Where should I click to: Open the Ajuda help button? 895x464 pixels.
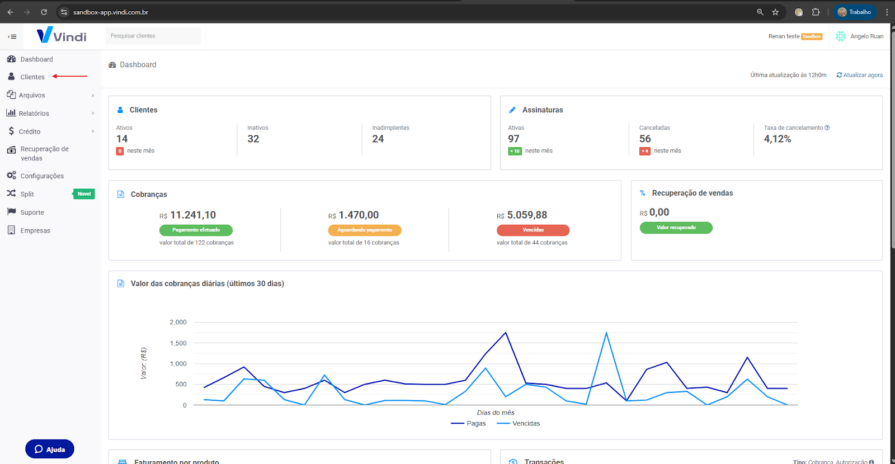click(x=50, y=449)
